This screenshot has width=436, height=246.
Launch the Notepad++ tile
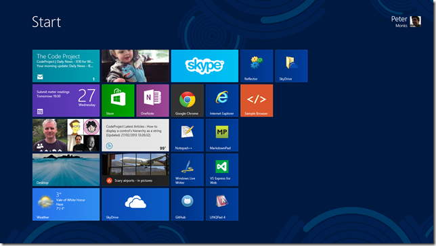point(188,135)
